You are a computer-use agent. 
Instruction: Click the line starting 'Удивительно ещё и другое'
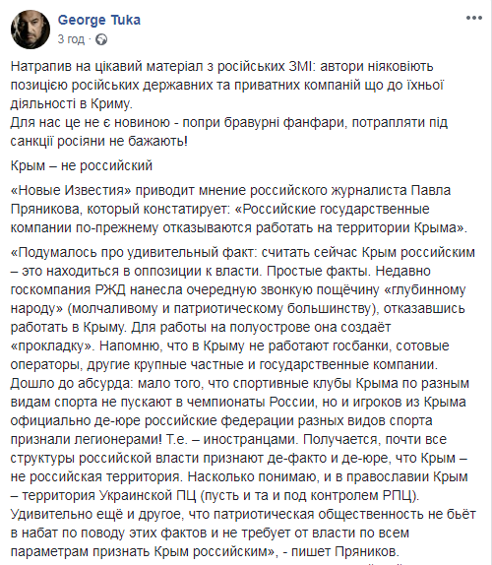tap(243, 514)
